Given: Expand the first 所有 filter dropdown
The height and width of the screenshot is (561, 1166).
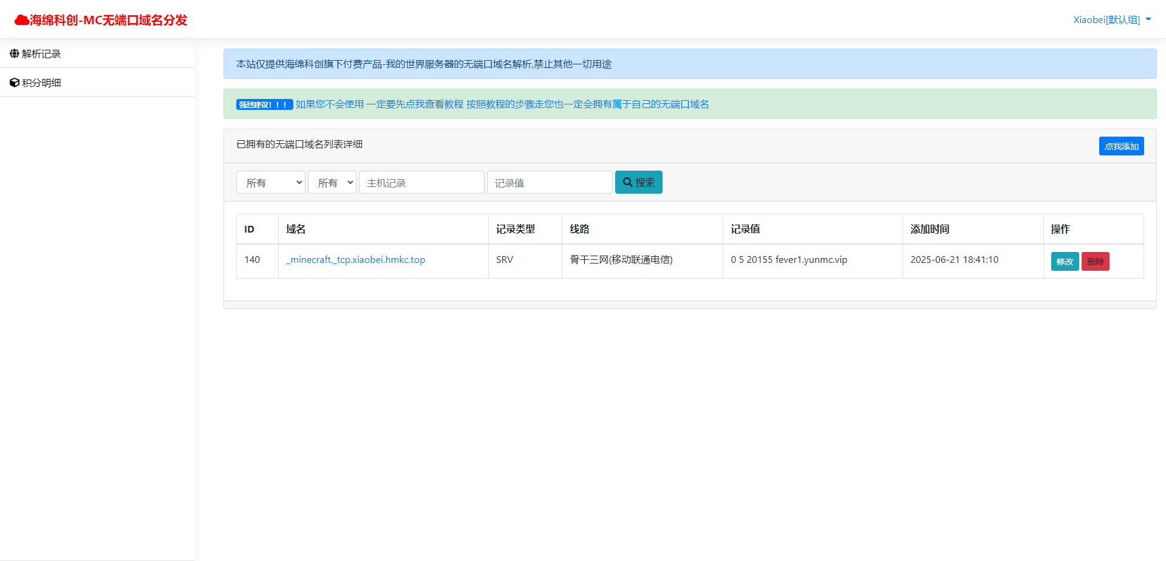Looking at the screenshot, I should [271, 182].
